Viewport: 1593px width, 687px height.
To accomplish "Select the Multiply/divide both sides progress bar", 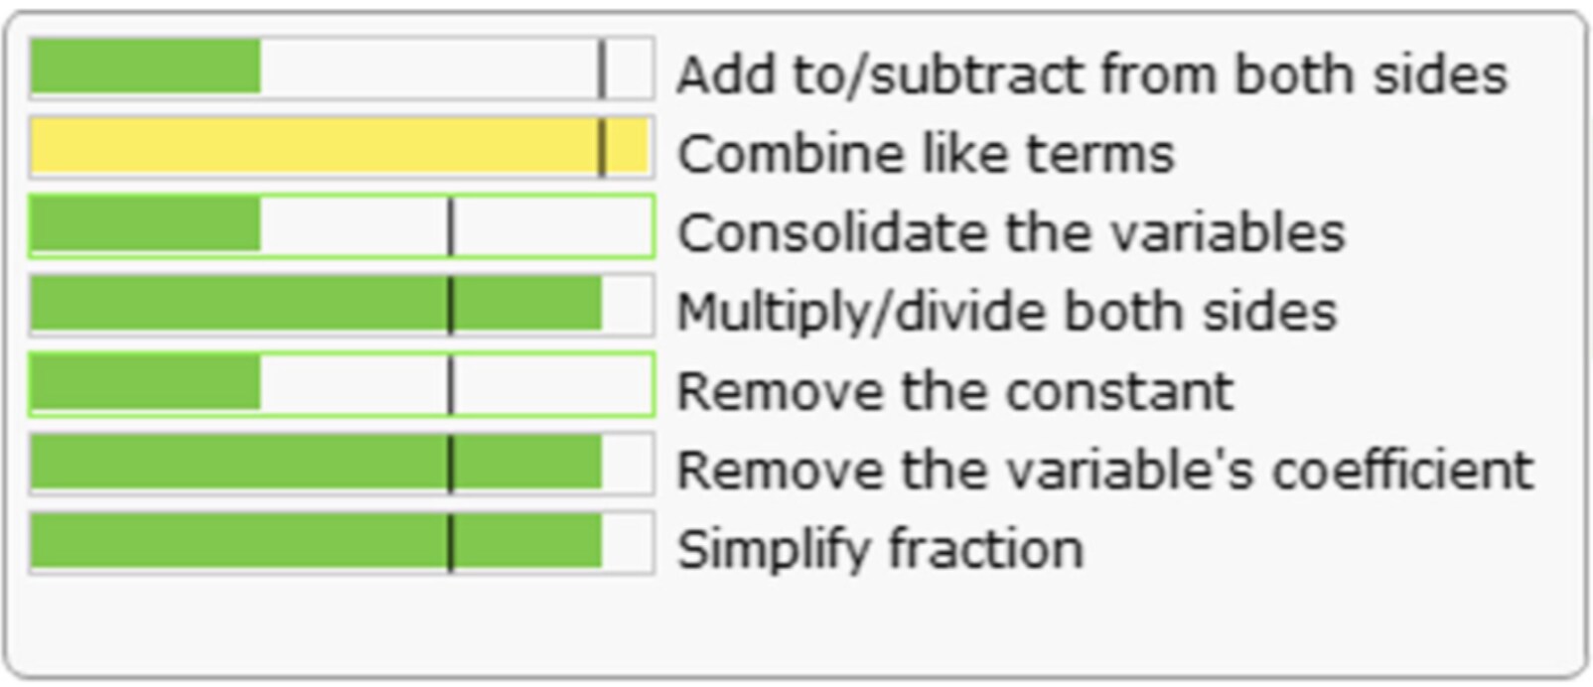I will (x=342, y=305).
